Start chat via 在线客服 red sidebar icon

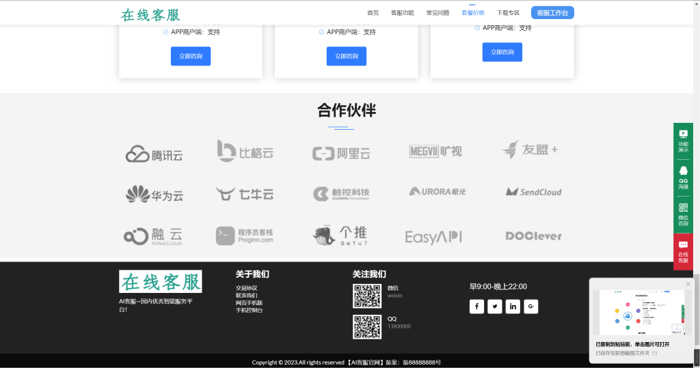point(683,251)
